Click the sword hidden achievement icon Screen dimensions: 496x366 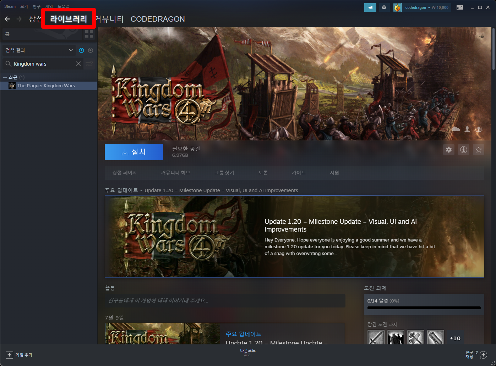pos(376,338)
